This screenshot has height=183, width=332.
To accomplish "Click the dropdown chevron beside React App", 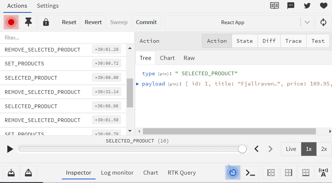I will [x=307, y=22].
